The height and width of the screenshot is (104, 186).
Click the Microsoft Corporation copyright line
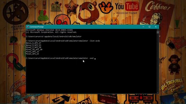click(x=51, y=32)
